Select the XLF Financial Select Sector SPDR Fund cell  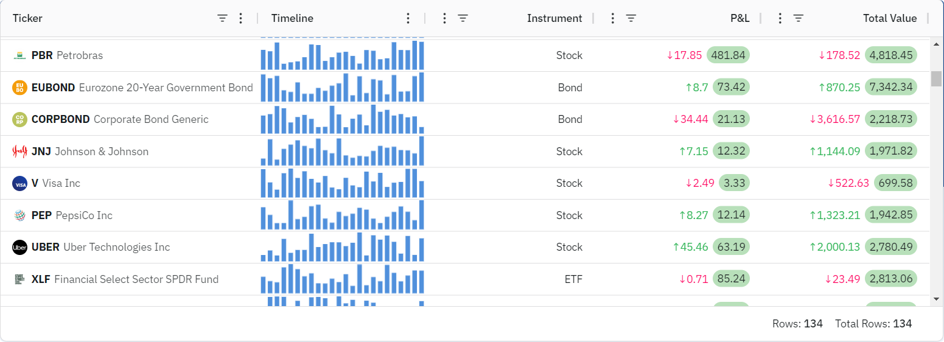click(128, 279)
